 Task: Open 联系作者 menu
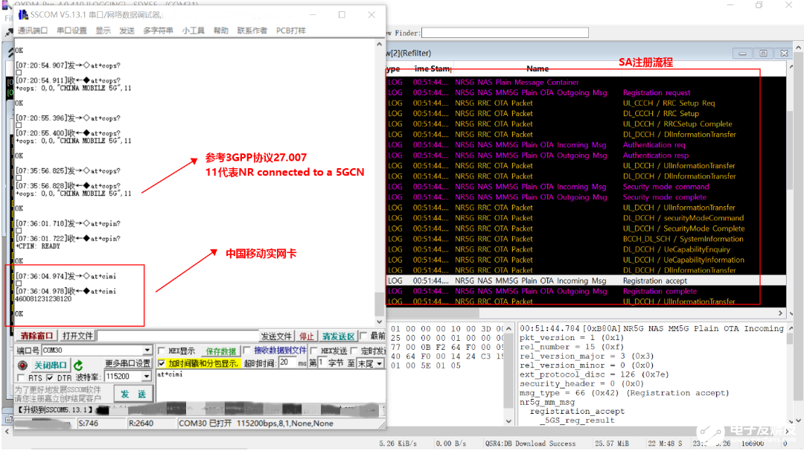252,31
